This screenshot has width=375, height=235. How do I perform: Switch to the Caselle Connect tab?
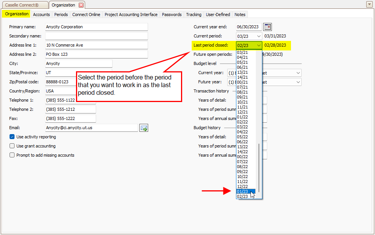click(24, 5)
